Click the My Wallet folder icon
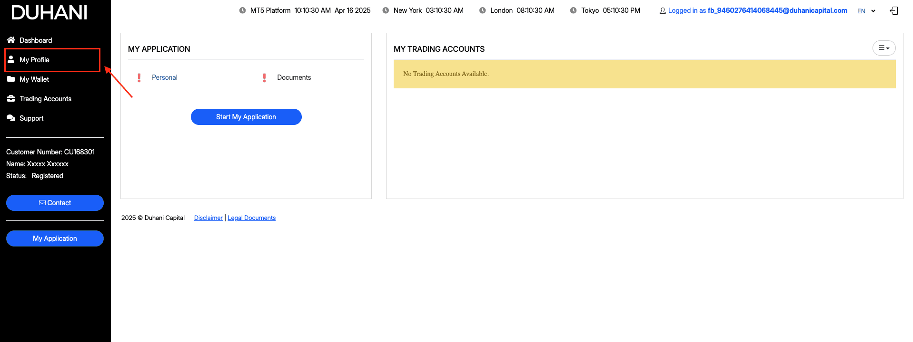Viewport: 913px width, 342px height. 11,79
